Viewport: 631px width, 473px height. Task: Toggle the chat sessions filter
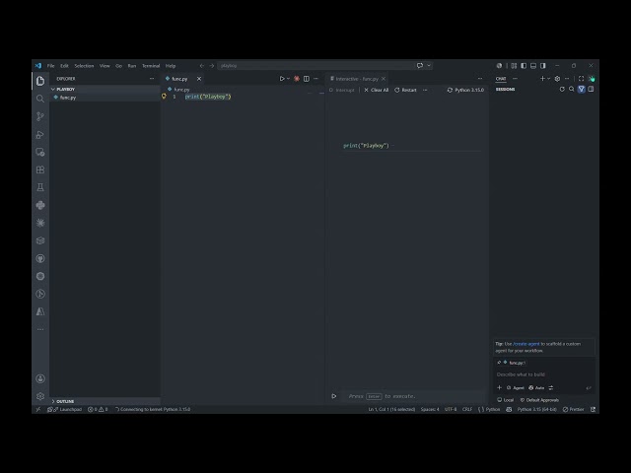[x=581, y=90]
